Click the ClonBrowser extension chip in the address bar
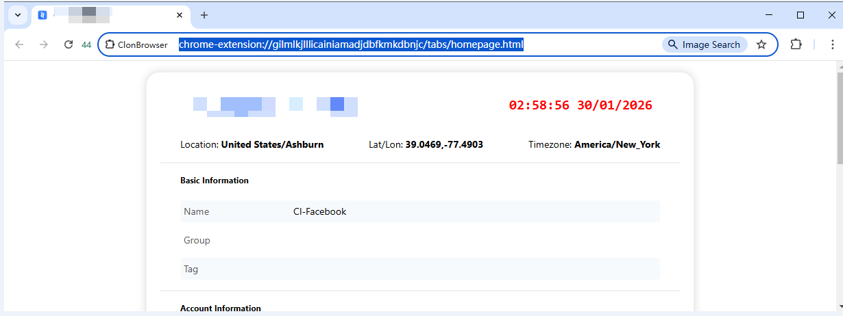This screenshot has height=316, width=843. coord(136,44)
